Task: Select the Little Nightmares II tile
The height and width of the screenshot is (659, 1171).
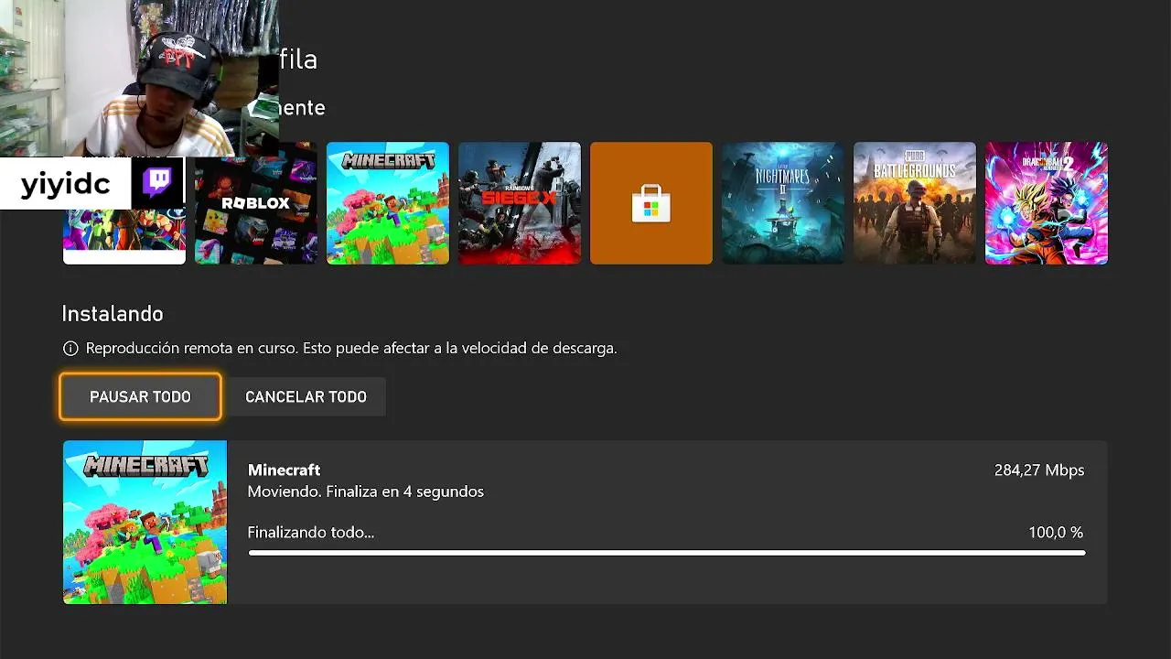Action: pyautogui.click(x=783, y=203)
